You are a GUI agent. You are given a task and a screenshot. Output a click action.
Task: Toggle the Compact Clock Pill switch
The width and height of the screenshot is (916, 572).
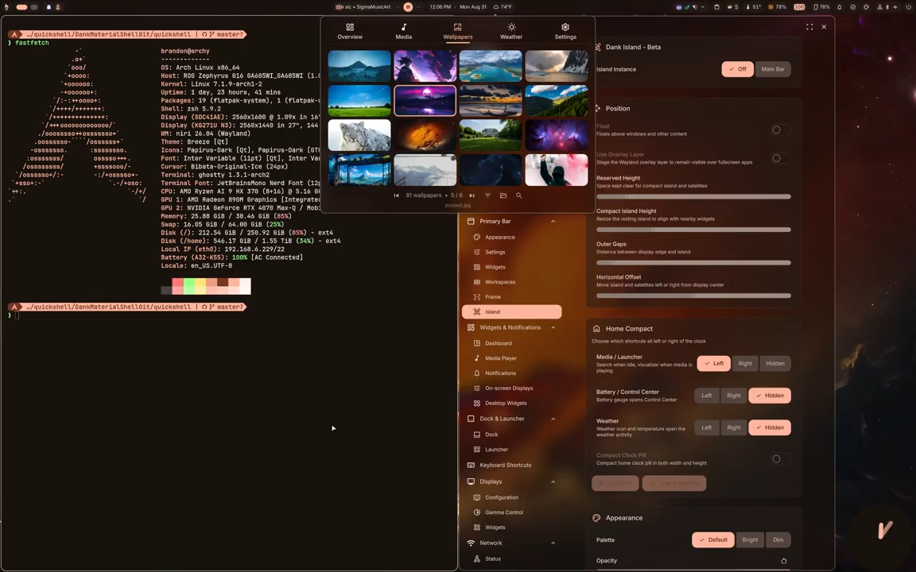(x=780, y=458)
